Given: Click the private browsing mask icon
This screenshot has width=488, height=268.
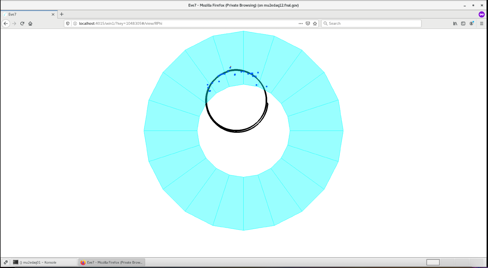Looking at the screenshot, I should 482,14.
